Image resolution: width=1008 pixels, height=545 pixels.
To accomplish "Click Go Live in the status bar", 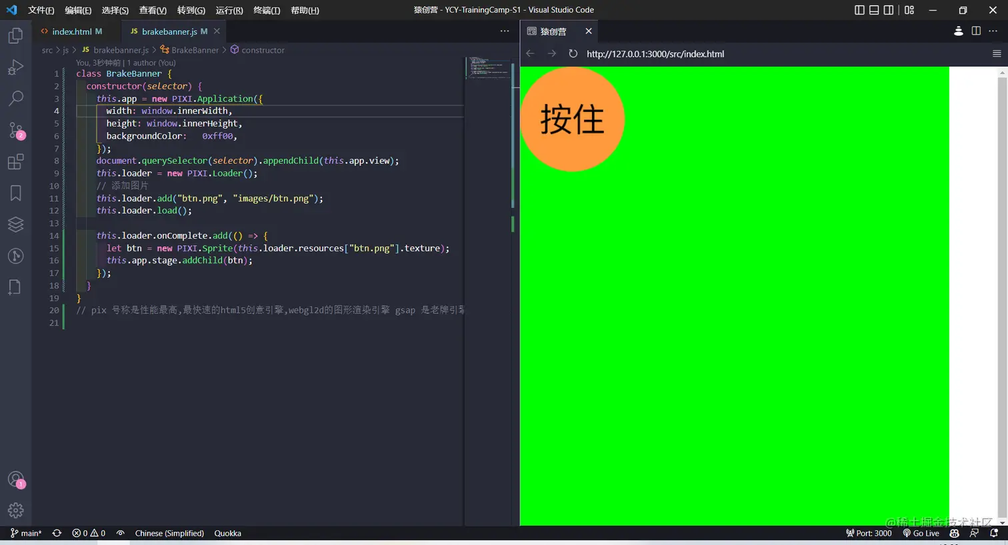I will tap(921, 533).
